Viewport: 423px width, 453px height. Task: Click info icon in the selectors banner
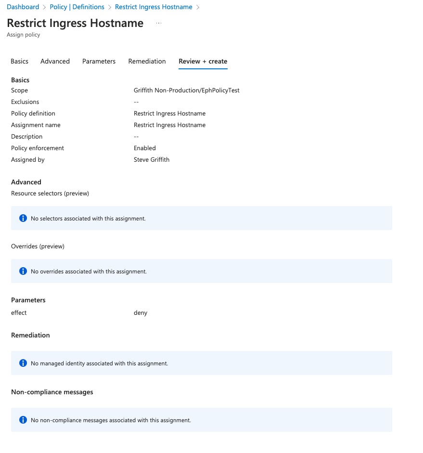click(x=23, y=218)
